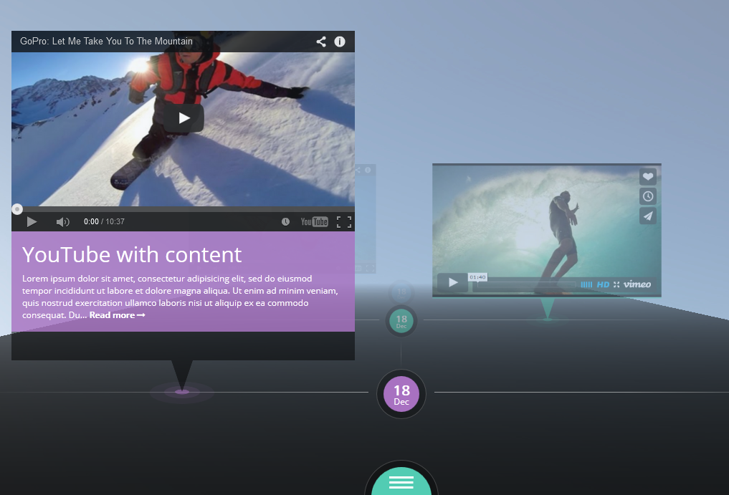
Task: Enter fullscreen on YouTube player
Action: 344,221
